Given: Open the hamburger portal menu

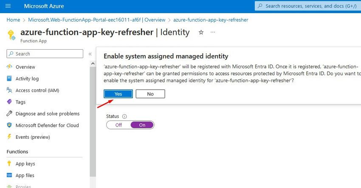Looking at the screenshot, I should 8,6.
